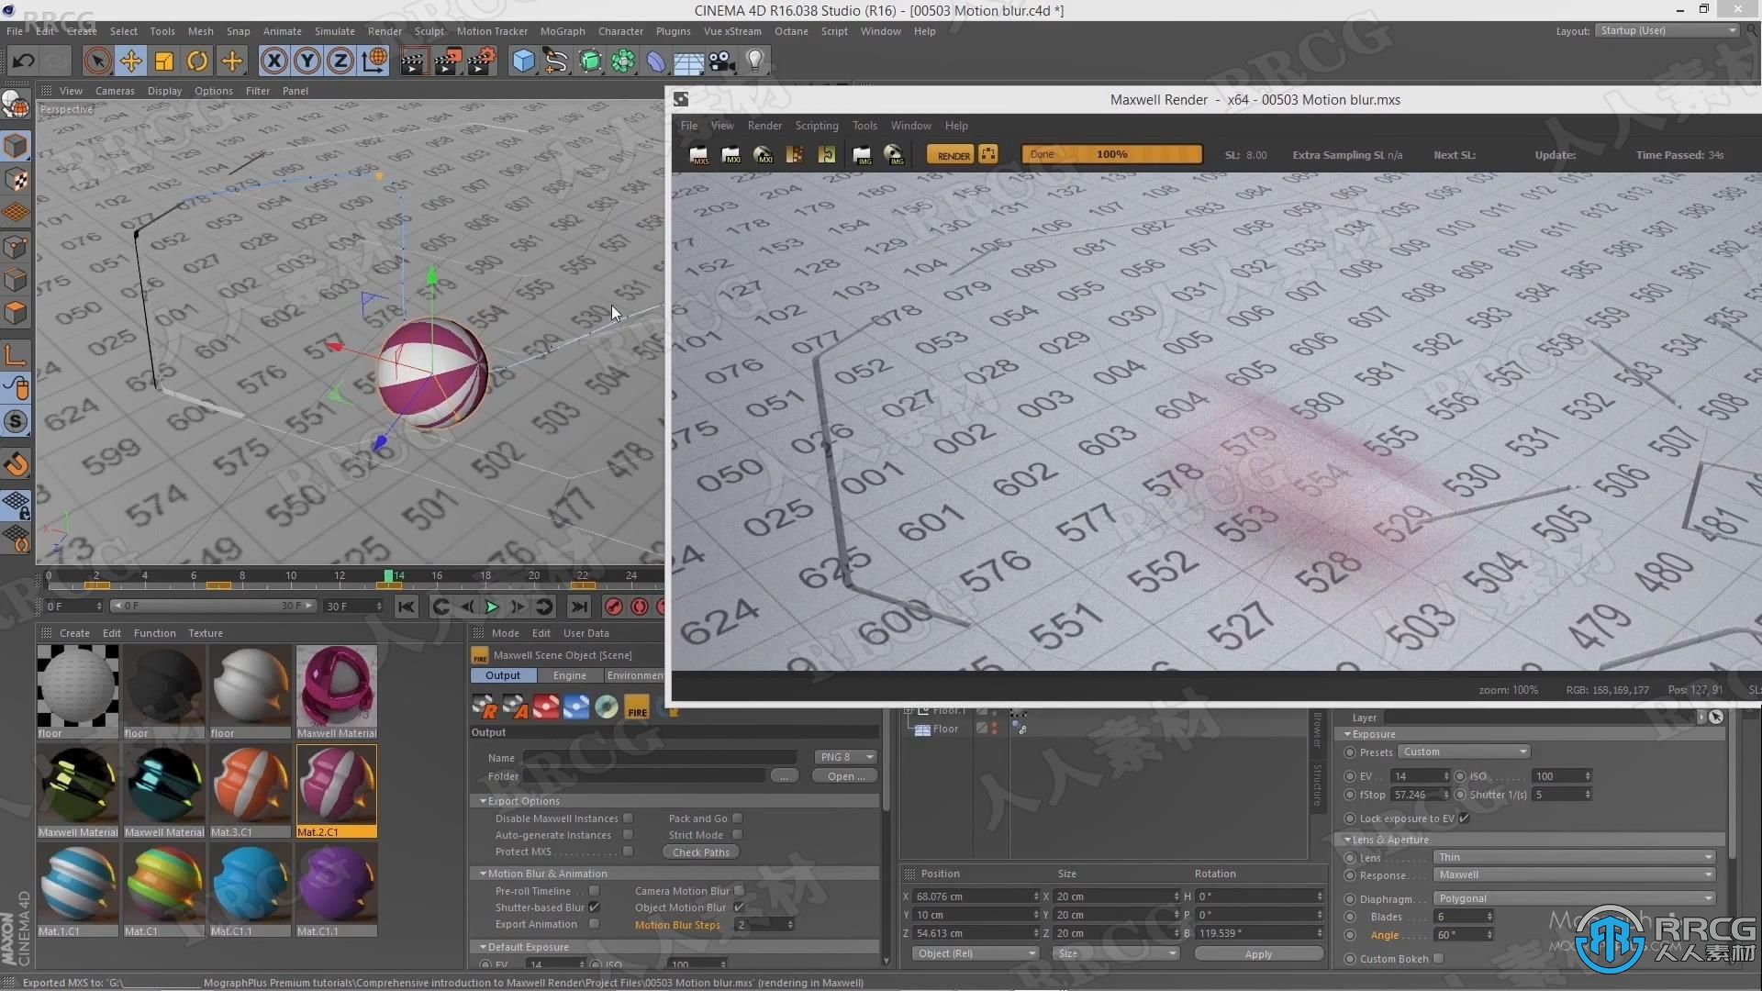Click the Check Paths button

coord(701,851)
